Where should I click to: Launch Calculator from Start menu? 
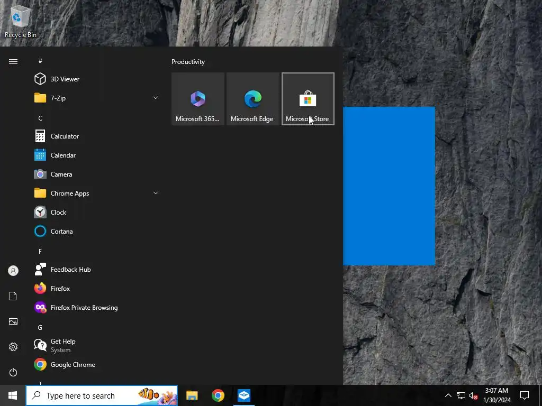pos(96,136)
